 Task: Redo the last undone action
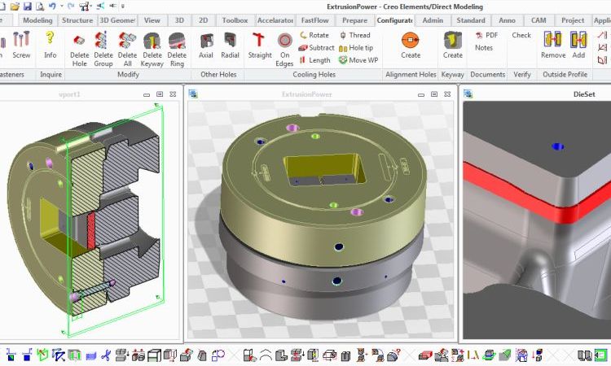click(x=71, y=6)
